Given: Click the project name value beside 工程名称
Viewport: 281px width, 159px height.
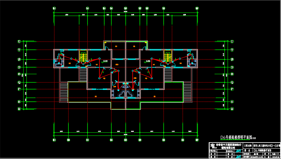Looking at the screenshot, I should 267,146.
